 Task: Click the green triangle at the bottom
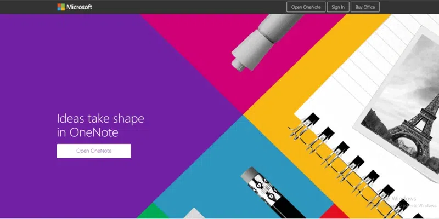coord(153,213)
